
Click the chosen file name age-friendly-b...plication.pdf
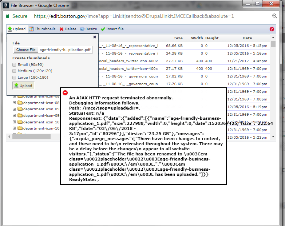click(65, 50)
